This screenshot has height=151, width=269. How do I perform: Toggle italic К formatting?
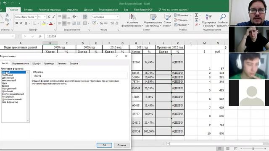coord(21,23)
